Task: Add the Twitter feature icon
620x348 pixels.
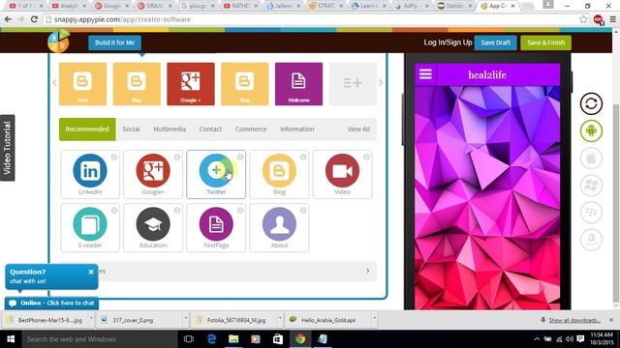Action: (216, 170)
